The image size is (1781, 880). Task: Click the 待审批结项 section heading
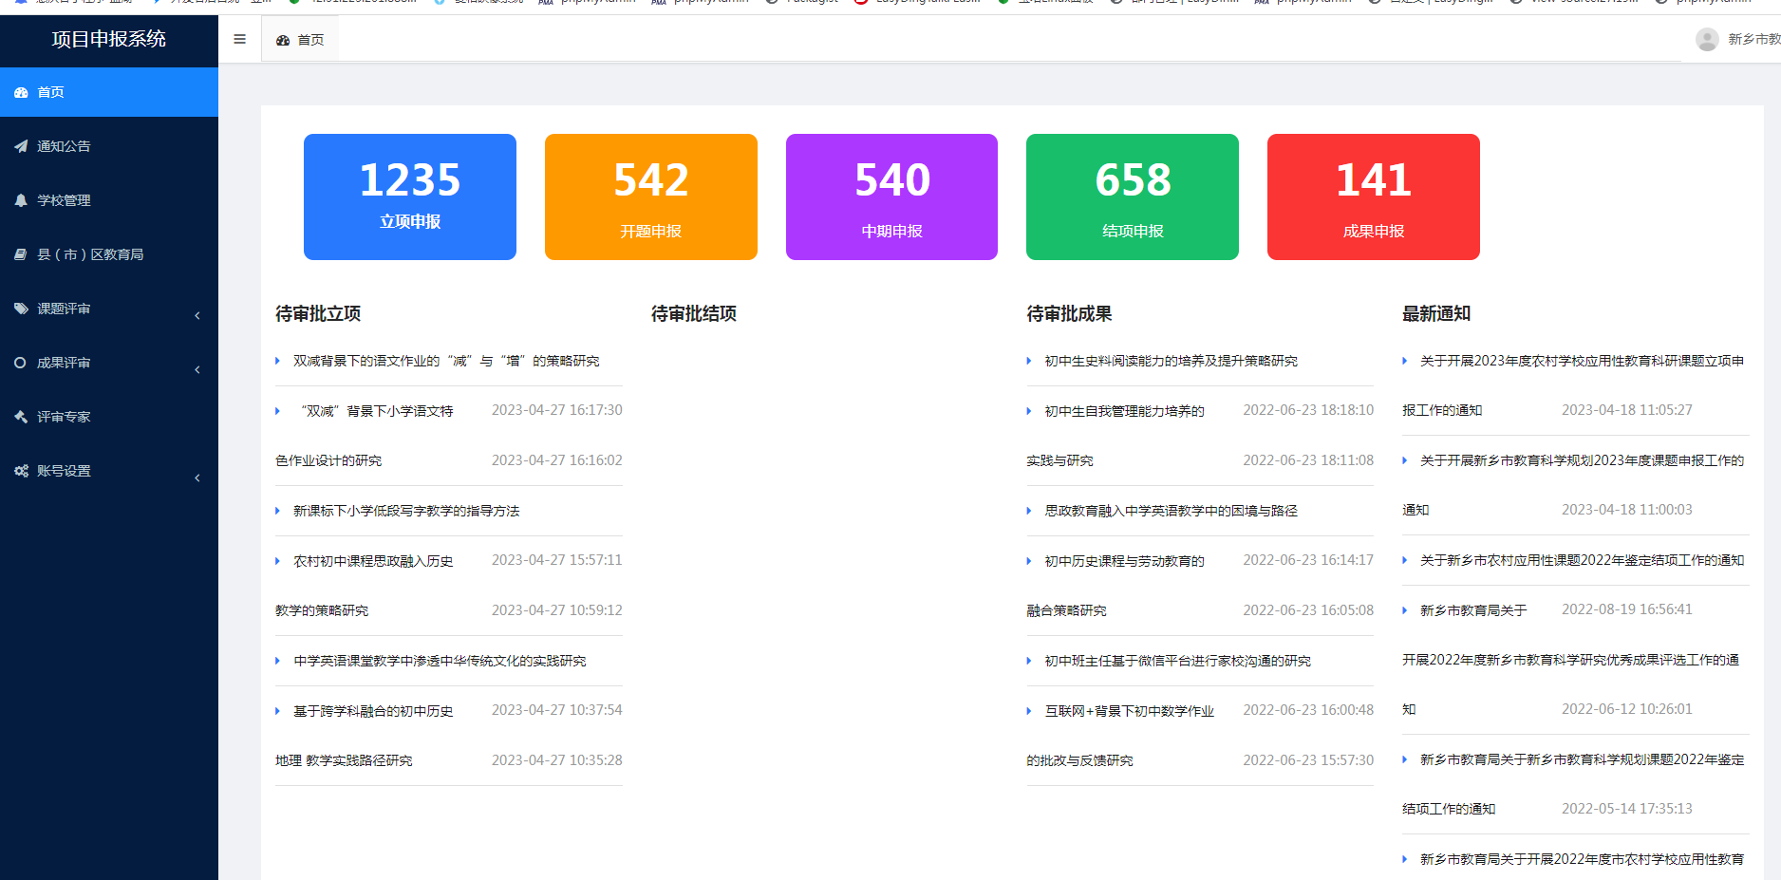pos(694,313)
